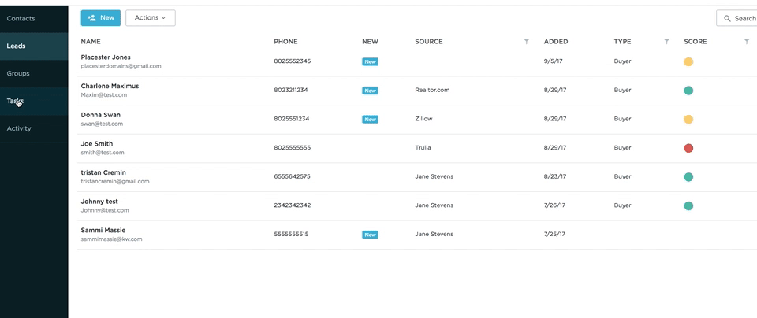Click New badge on Charlene Maximus row
The height and width of the screenshot is (318, 757).
371,91
